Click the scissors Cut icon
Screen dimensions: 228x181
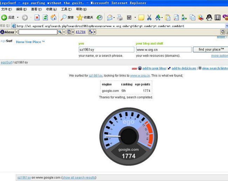pyautogui.click(x=149, y=18)
